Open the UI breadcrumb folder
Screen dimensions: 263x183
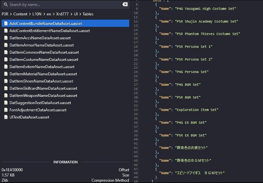76,14
